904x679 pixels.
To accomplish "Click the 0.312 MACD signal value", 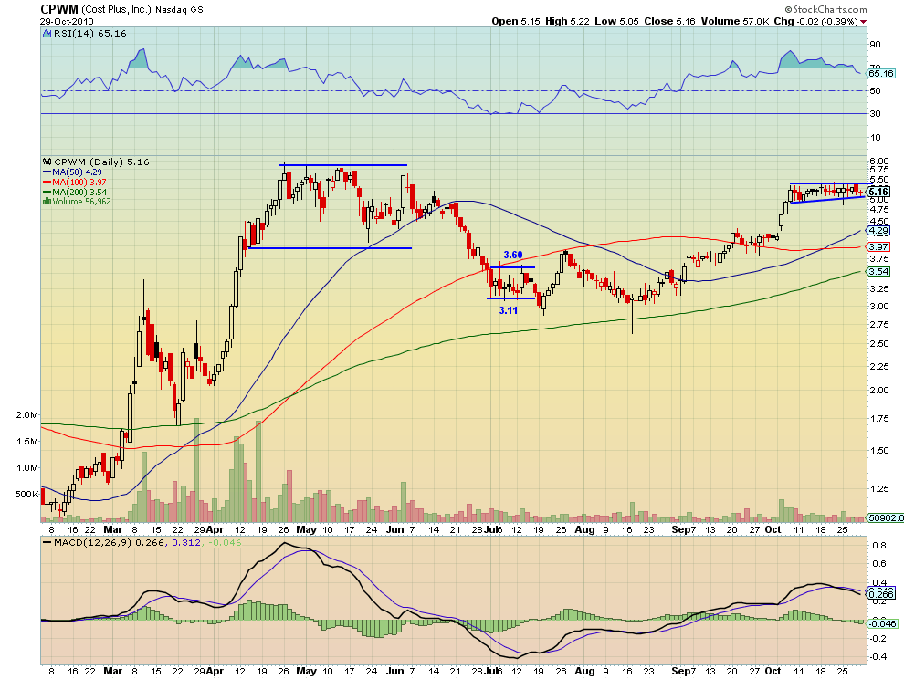I will click(186, 542).
